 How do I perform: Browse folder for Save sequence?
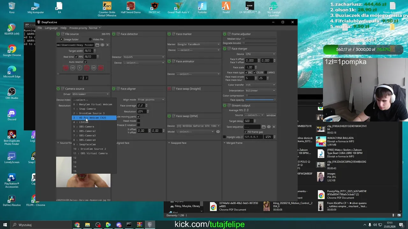pos(264,127)
